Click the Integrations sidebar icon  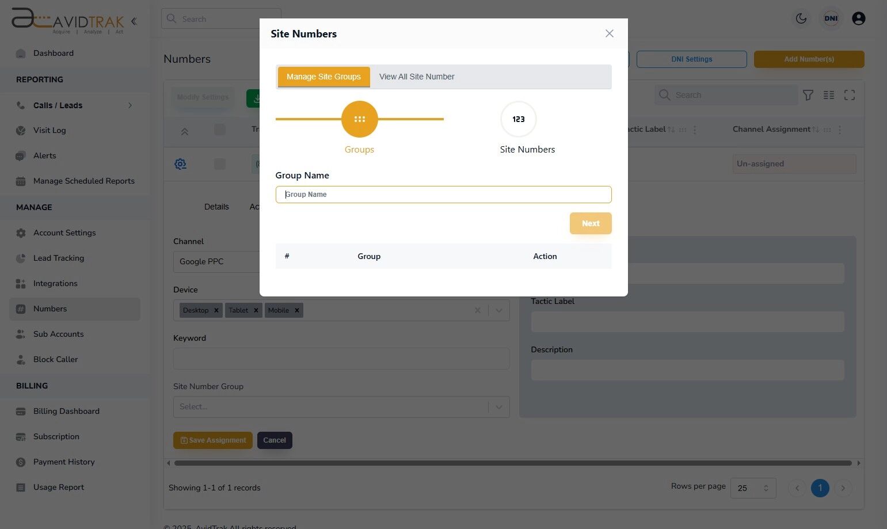21,283
